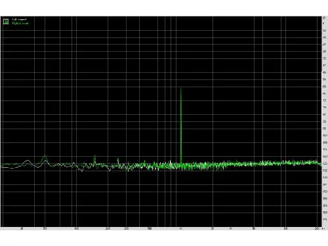Click the -60 dB label on the right axis

coord(325,87)
